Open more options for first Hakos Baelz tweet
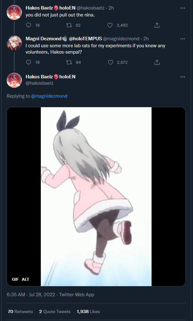 (183, 8)
